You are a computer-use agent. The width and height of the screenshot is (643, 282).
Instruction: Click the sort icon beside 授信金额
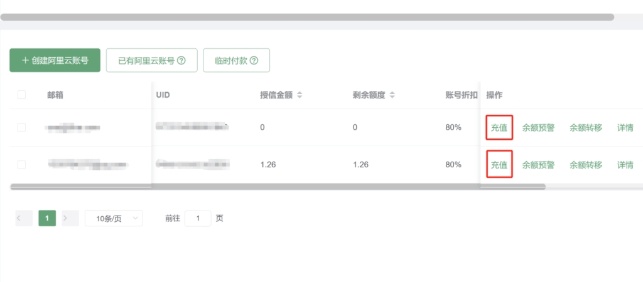pyautogui.click(x=300, y=95)
